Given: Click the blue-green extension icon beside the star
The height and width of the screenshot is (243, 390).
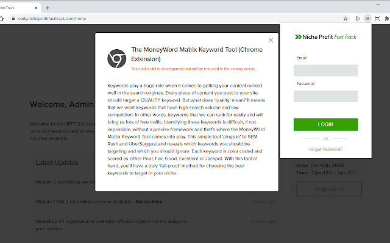Looking at the screenshot, I should coord(358,19).
